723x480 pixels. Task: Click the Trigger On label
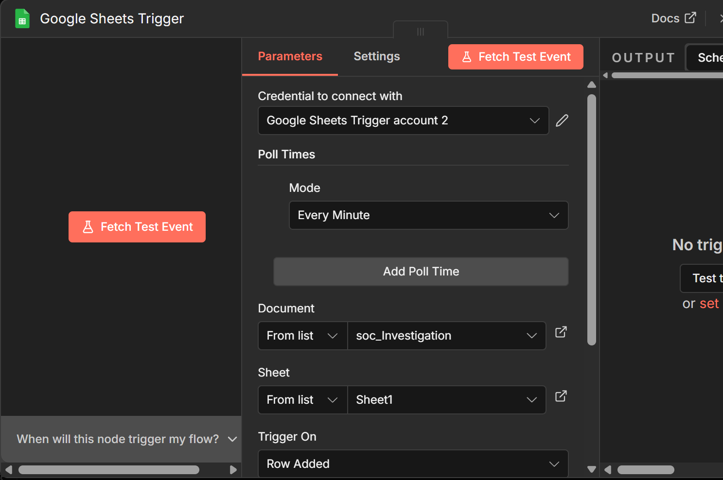(x=287, y=437)
